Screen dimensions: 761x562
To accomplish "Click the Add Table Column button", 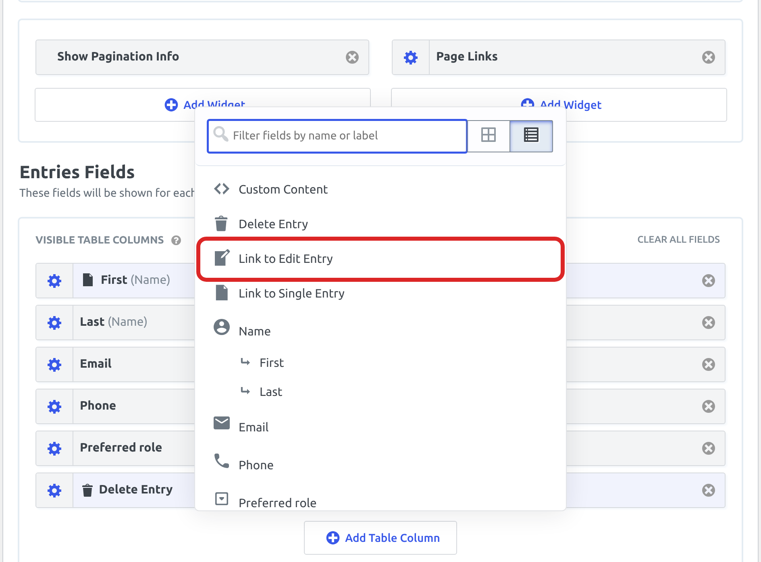I will (x=380, y=538).
